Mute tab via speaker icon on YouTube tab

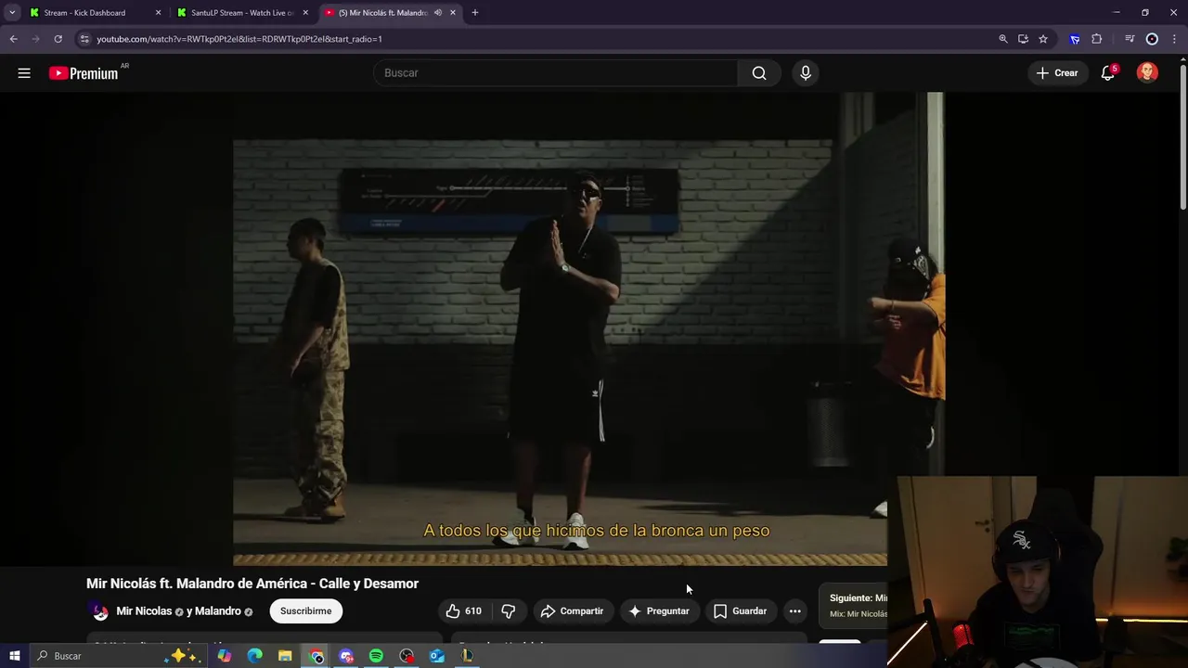[x=437, y=13]
